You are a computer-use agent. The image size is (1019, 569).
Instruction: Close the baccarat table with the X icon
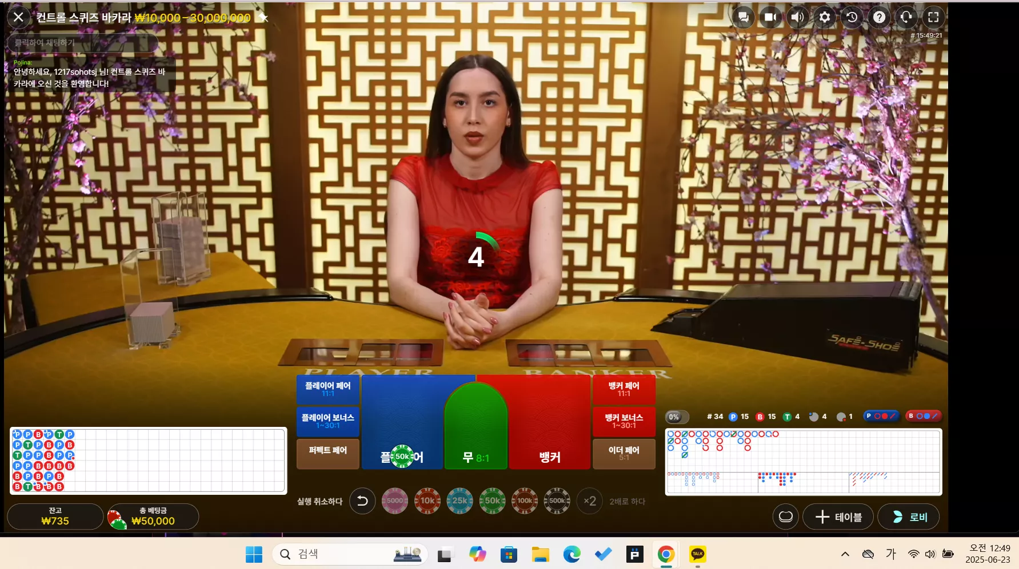click(18, 17)
